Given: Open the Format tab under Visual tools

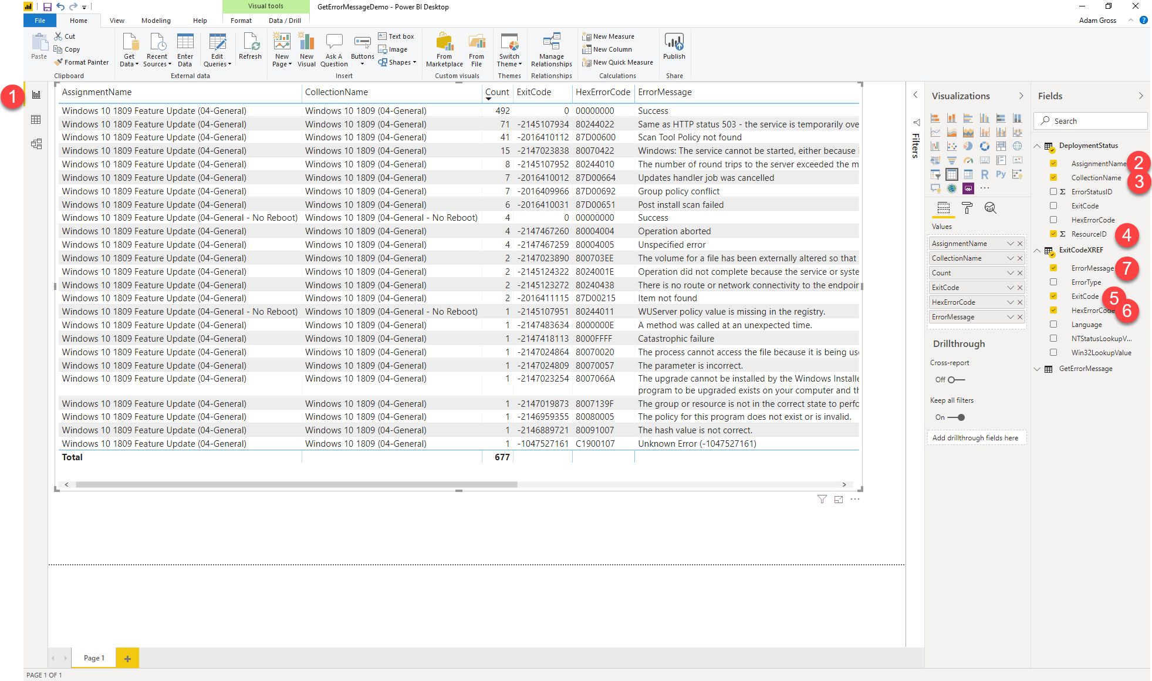Looking at the screenshot, I should tap(241, 21).
